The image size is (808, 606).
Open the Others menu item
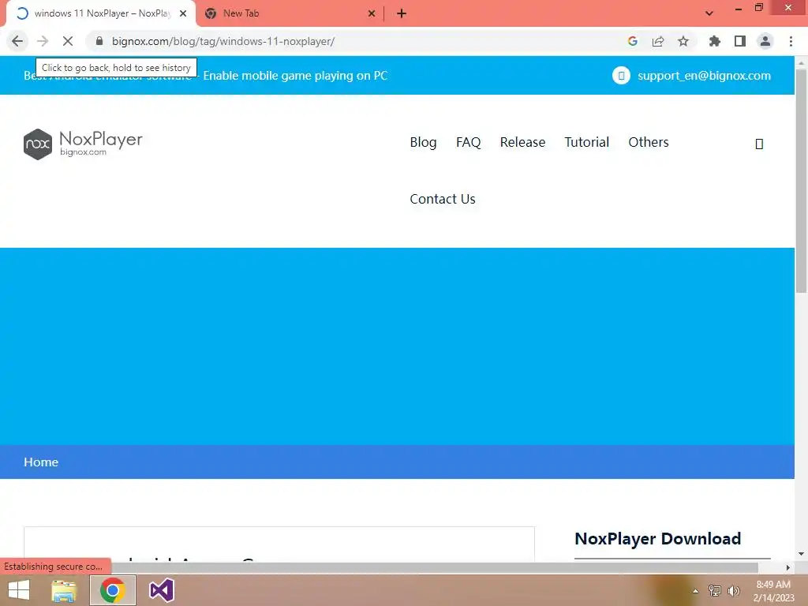coord(649,142)
